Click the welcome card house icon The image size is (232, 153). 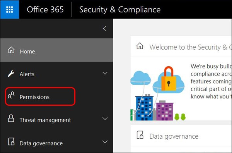point(140,46)
